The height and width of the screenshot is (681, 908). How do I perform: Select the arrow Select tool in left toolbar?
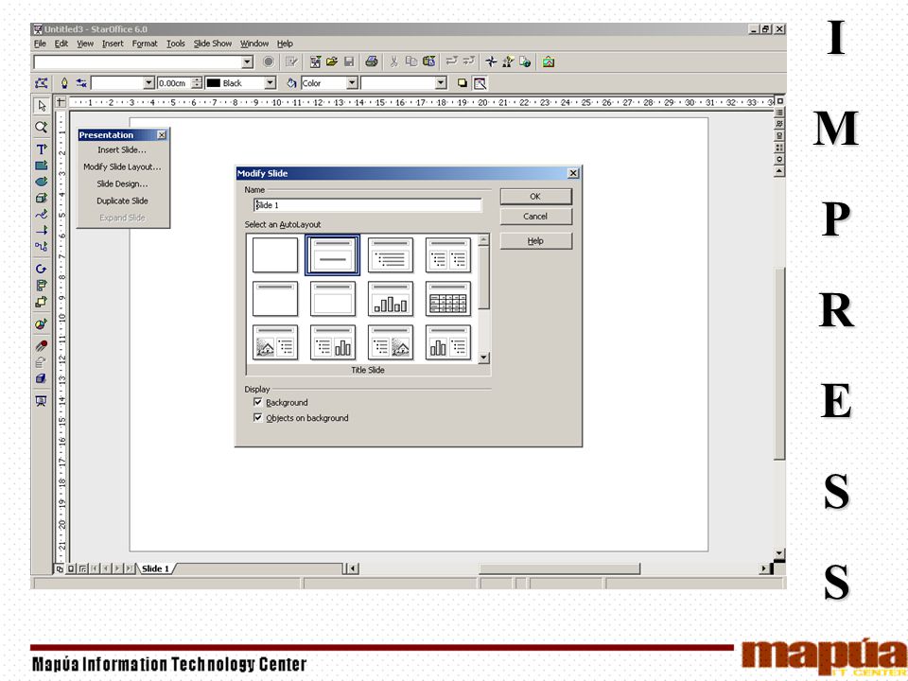[x=41, y=105]
